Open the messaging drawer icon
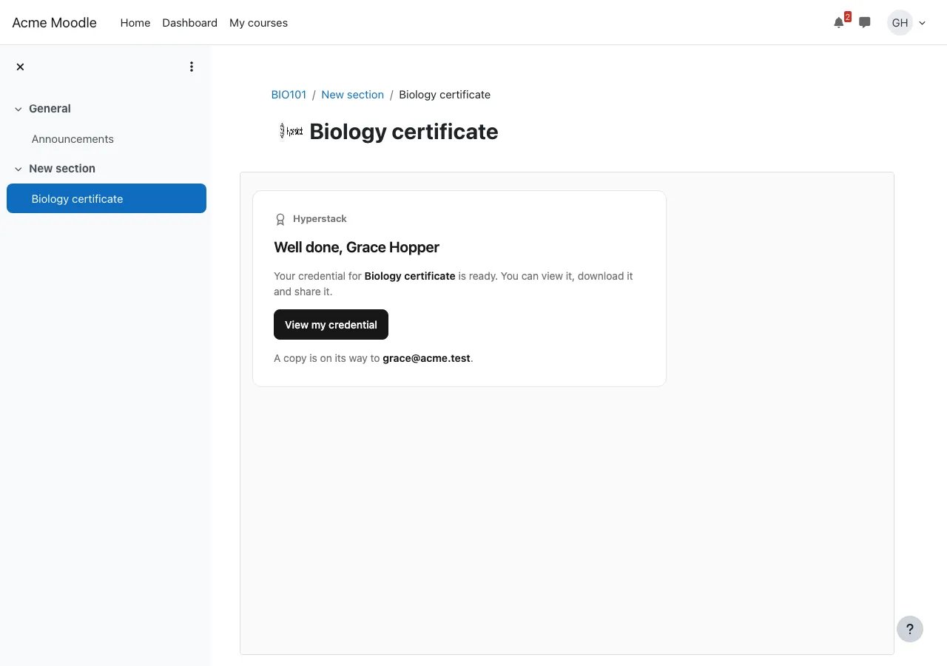This screenshot has height=666, width=947. pyautogui.click(x=864, y=23)
